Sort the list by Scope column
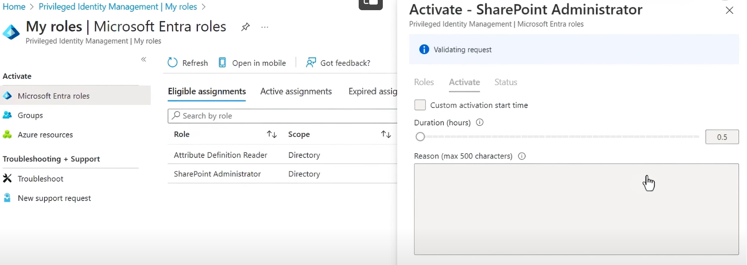The image size is (747, 265). (x=386, y=134)
